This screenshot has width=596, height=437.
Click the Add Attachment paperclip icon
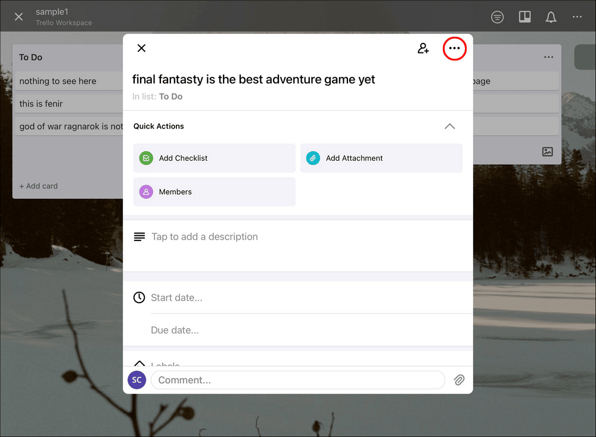pyautogui.click(x=312, y=158)
